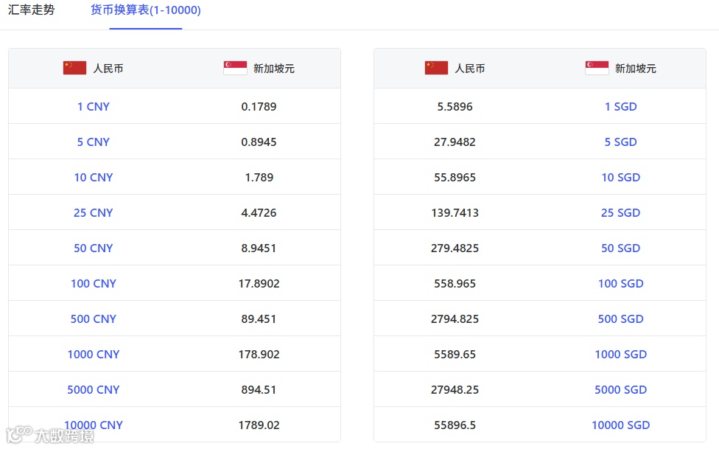This screenshot has height=449, width=719.
Task: Click the China flag icon in left table
Action: point(74,68)
